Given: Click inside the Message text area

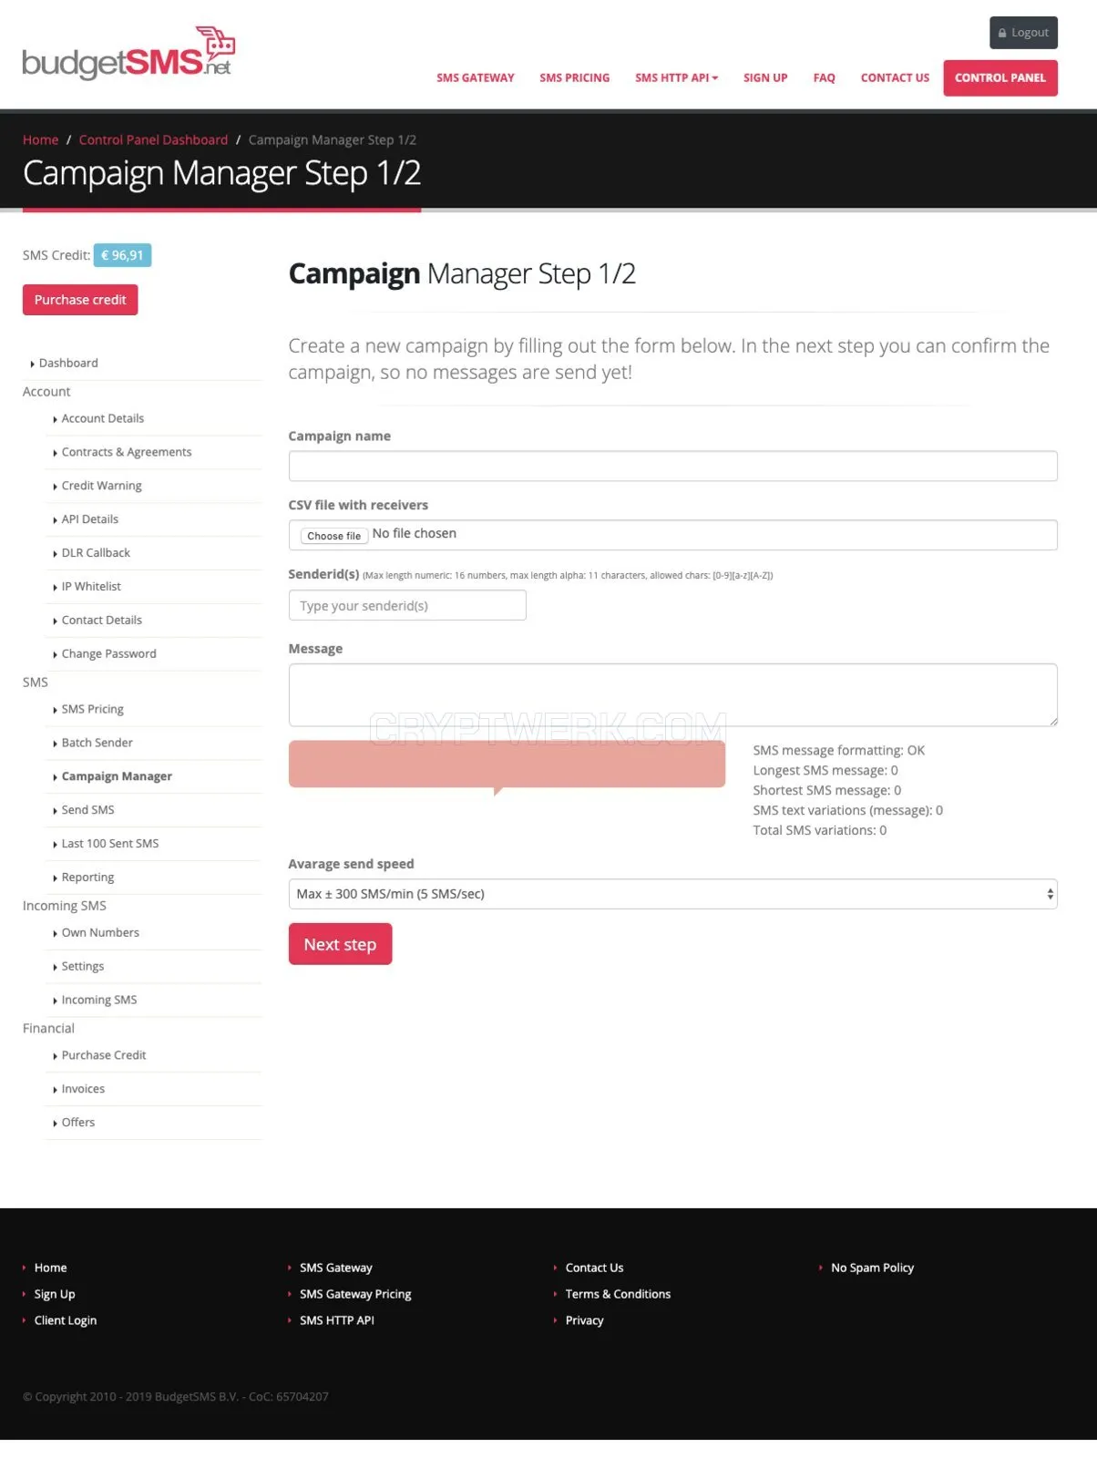Looking at the screenshot, I should click(x=672, y=695).
